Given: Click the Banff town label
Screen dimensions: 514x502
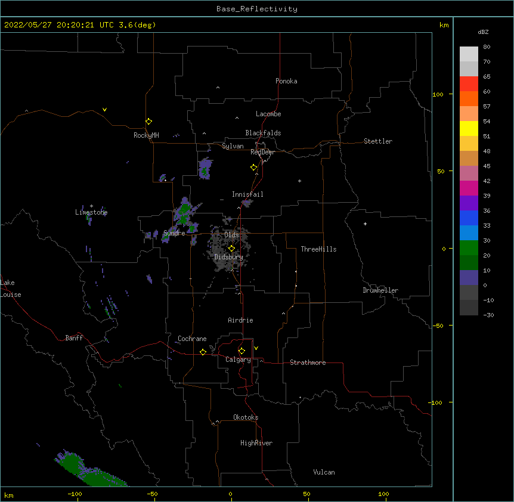Looking at the screenshot, I should [x=74, y=338].
